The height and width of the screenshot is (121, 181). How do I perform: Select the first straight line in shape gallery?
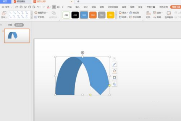click(x=10, y=12)
